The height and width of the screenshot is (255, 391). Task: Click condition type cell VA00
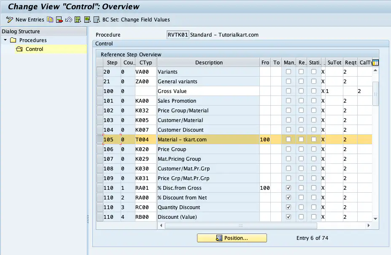click(146, 72)
